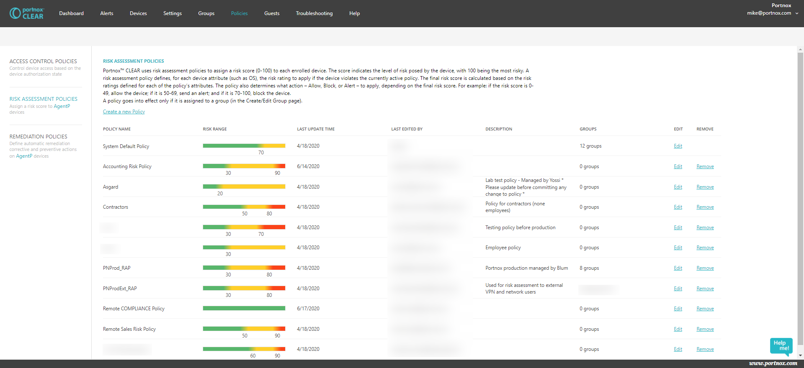Image resolution: width=804 pixels, height=368 pixels.
Task: Remove the Employee policy row
Action: [705, 248]
